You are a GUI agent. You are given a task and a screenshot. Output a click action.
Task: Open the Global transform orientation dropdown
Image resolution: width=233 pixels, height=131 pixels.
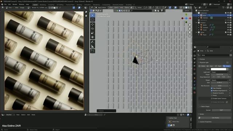pos(139,7)
